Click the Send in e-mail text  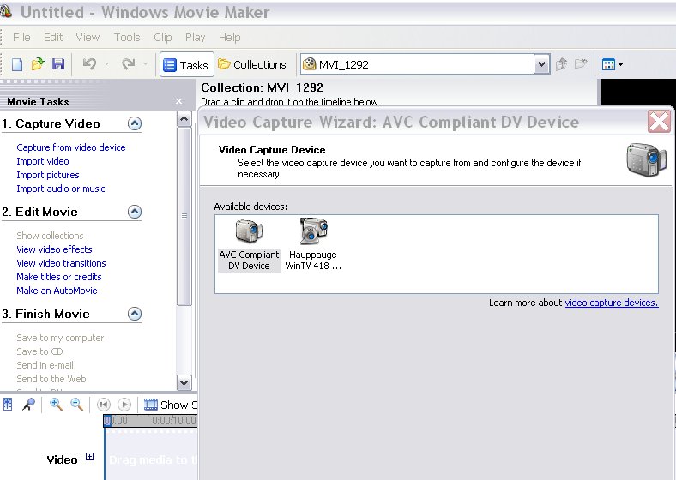[45, 365]
